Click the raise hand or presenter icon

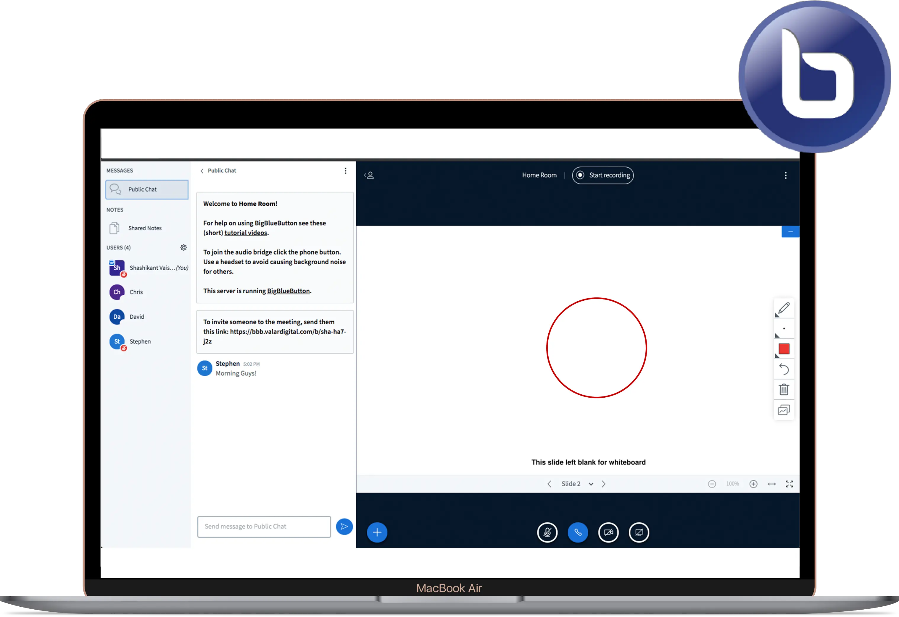(369, 175)
